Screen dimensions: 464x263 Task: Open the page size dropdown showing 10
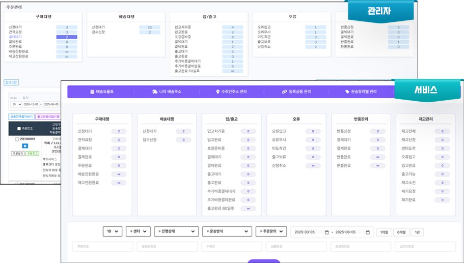point(113,231)
